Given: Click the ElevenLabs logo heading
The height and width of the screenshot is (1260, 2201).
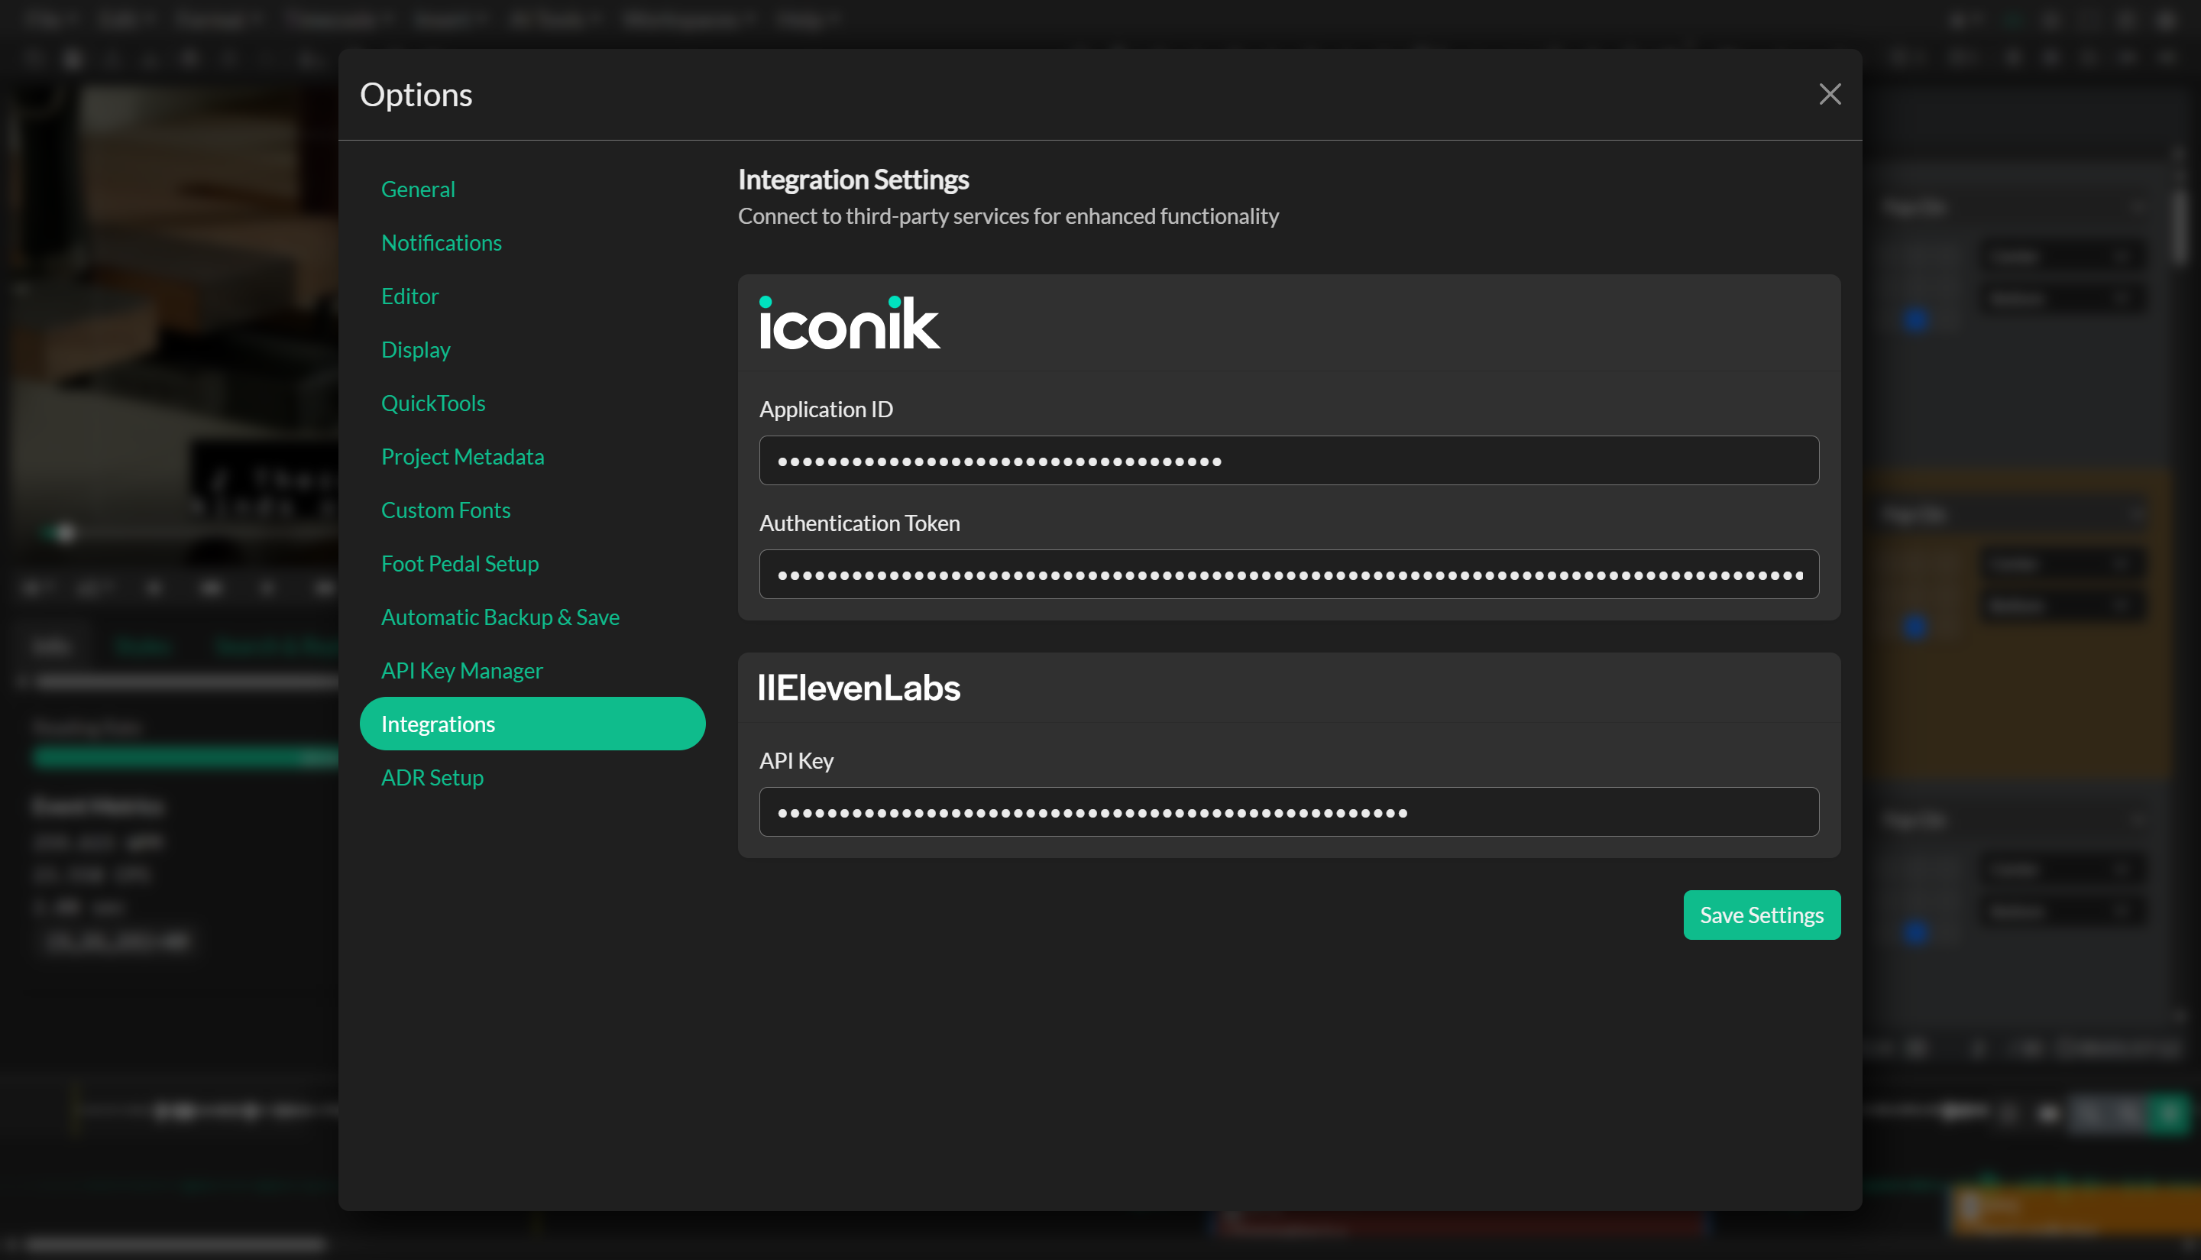Looking at the screenshot, I should pos(858,687).
